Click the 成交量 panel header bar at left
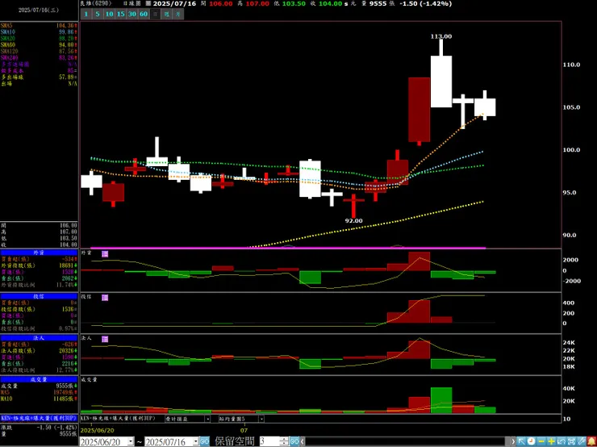597x447 pixels. (39, 379)
